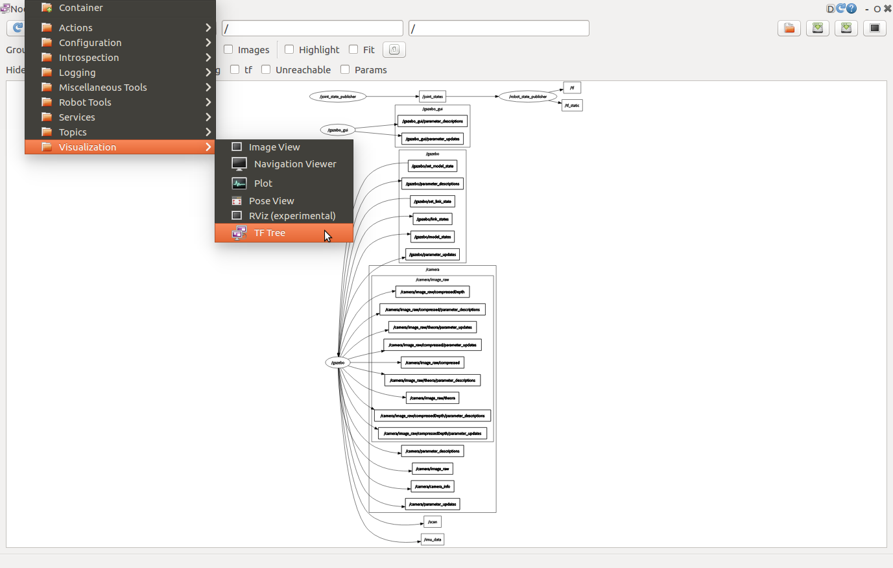The image size is (893, 568).
Task: Click the Navigation Viewer monitor icon
Action: pos(239,164)
